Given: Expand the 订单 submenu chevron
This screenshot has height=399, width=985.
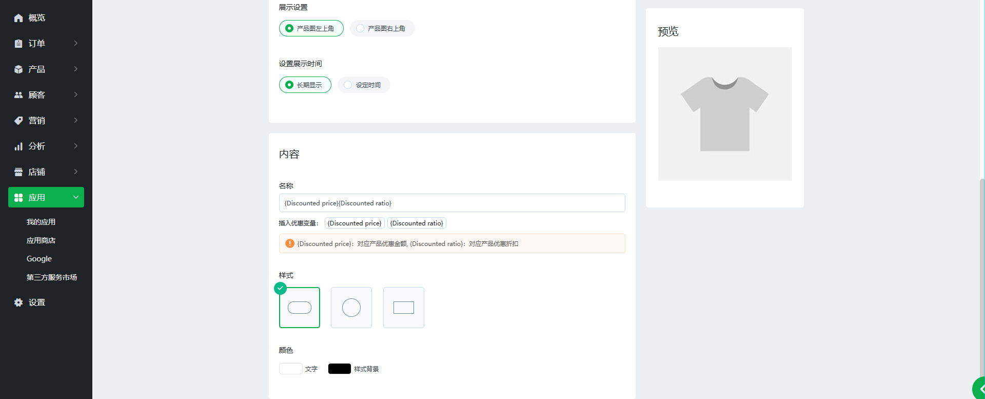Looking at the screenshot, I should [x=75, y=43].
